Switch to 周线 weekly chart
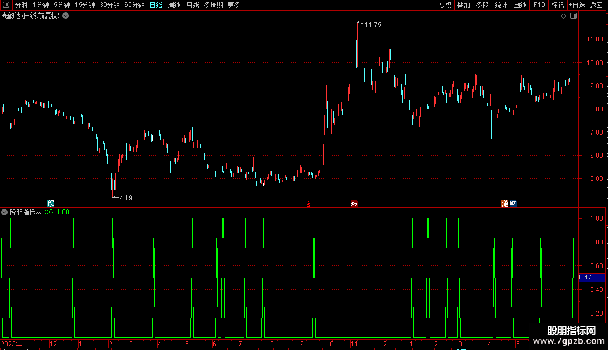Viewport: 608px width, 350px height. tap(174, 5)
